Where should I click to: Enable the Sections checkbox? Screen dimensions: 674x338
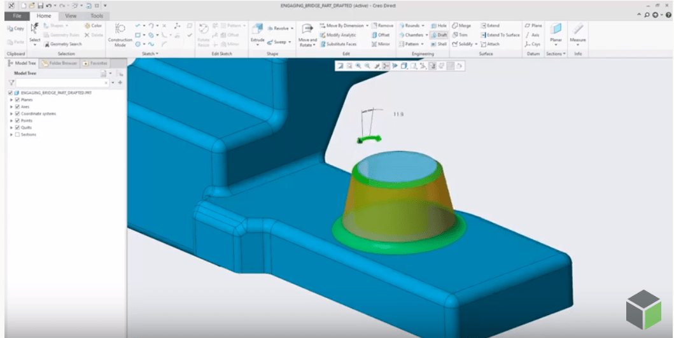pos(17,135)
